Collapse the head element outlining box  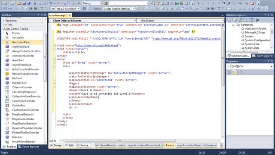point(55,49)
